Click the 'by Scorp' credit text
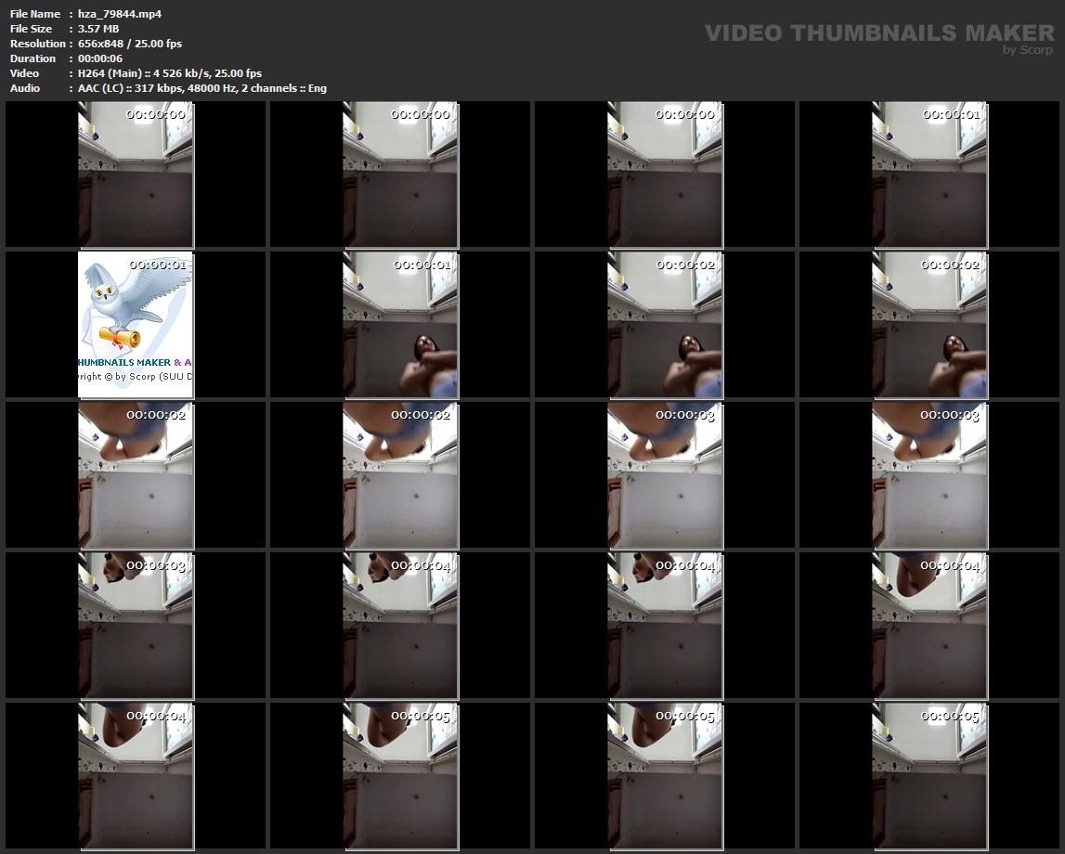The image size is (1065, 854). click(1027, 50)
